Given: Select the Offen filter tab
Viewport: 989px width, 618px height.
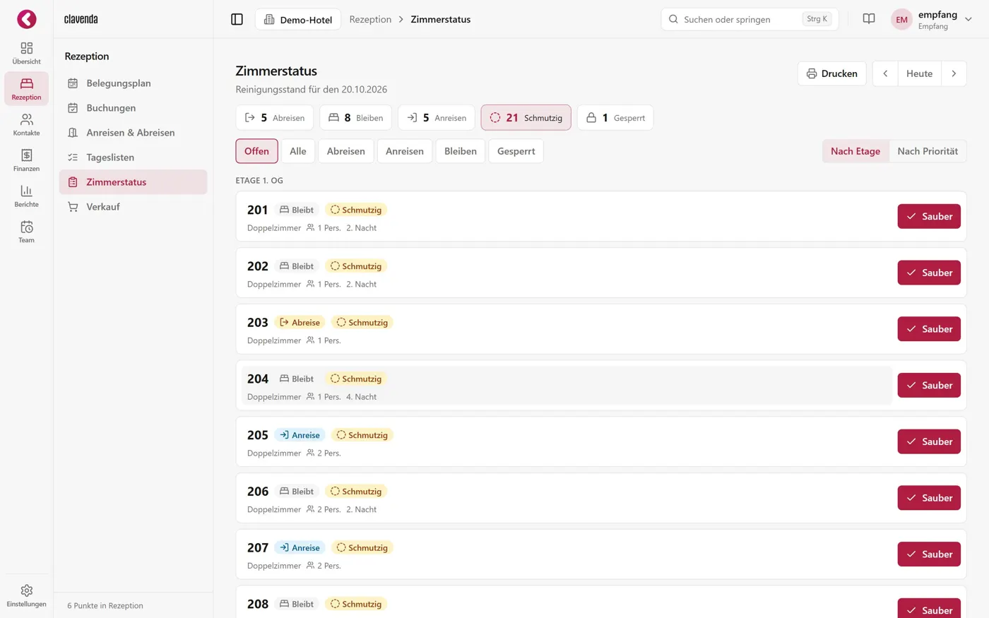Looking at the screenshot, I should point(256,151).
